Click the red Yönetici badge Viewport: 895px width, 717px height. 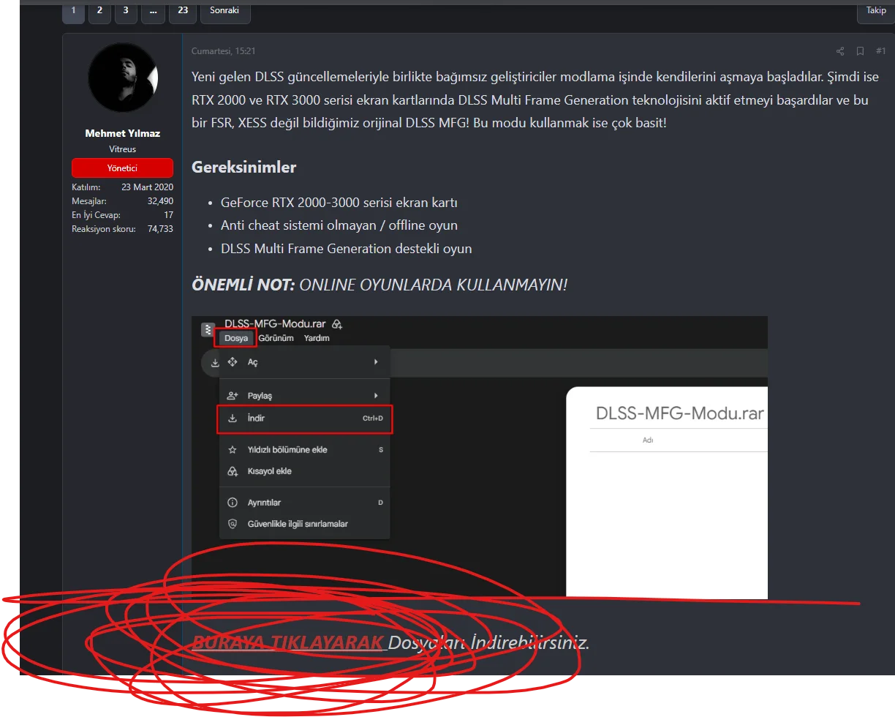point(122,168)
